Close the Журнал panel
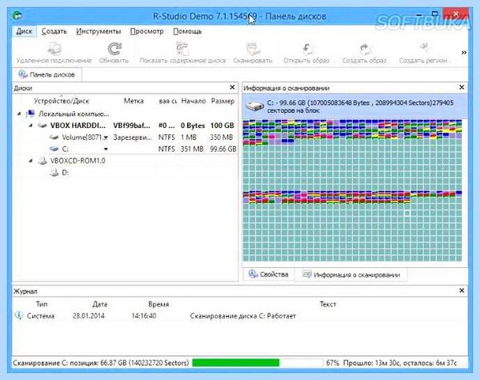This screenshot has height=380, width=480. pyautogui.click(x=462, y=290)
